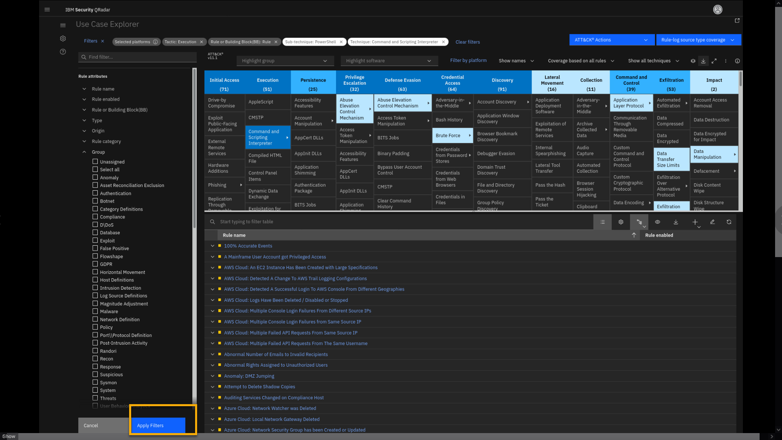The image size is (782, 440).
Task: Open the user profile avatar icon
Action: click(x=718, y=9)
